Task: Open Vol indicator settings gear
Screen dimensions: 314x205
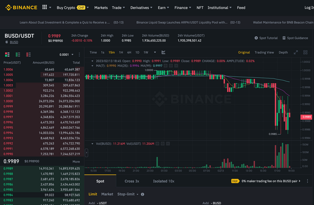Action: pos(162,143)
